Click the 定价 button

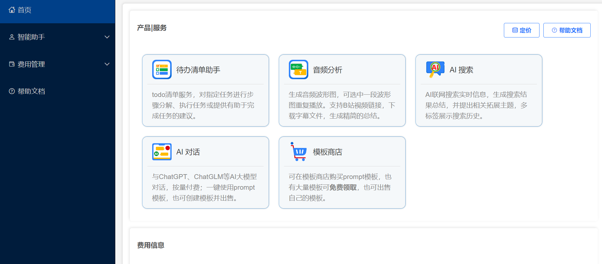click(x=521, y=30)
